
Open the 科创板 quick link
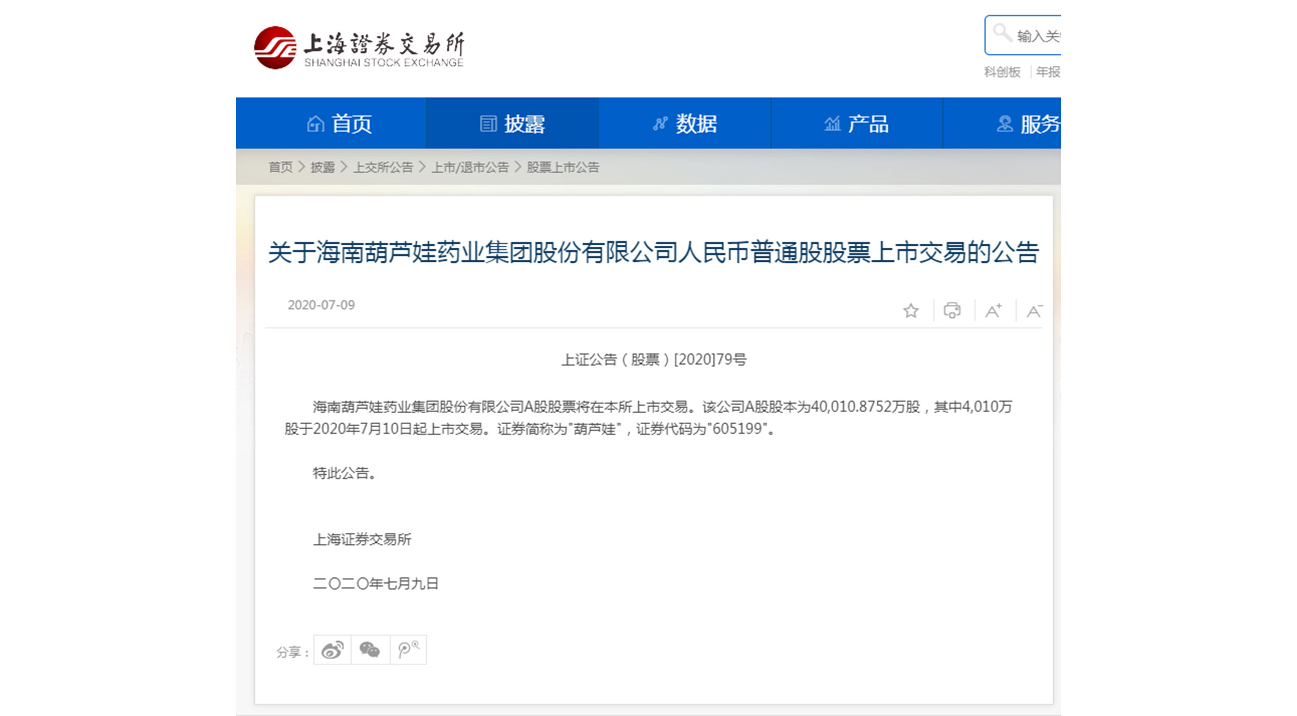(1002, 72)
